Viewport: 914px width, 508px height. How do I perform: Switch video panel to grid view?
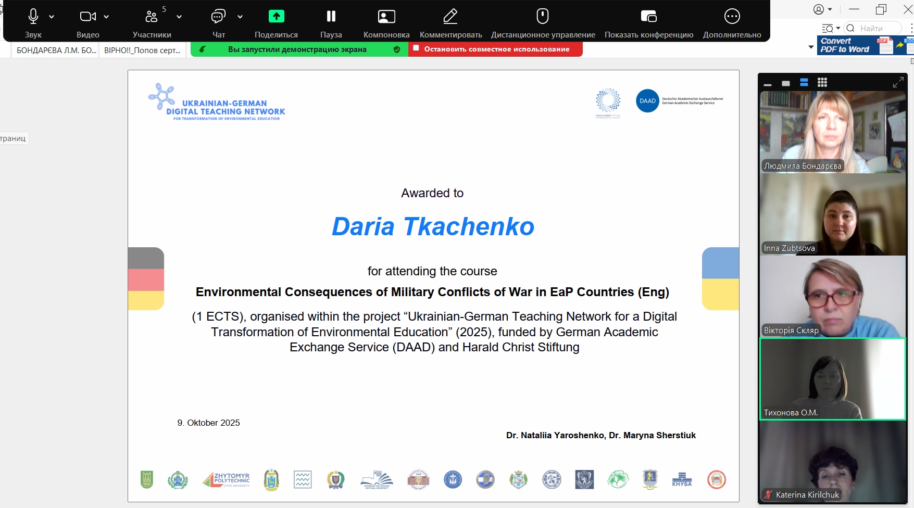(x=822, y=82)
